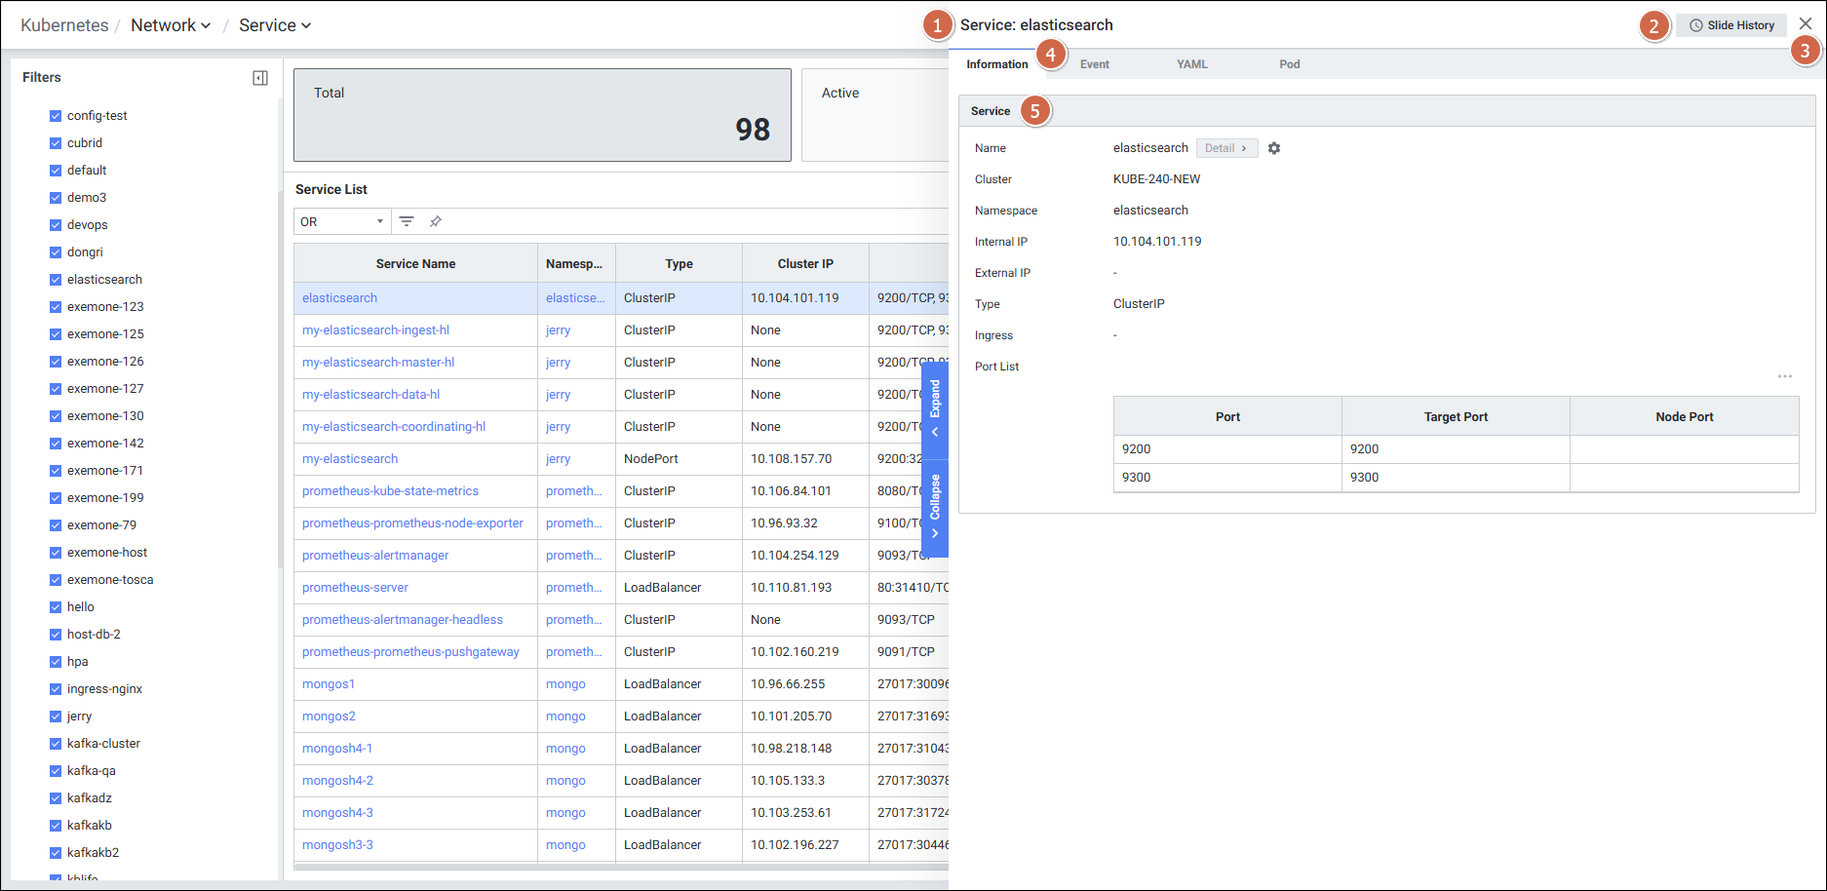Select the Total services summary card
Screen dimensions: 1827x891
[542, 115]
